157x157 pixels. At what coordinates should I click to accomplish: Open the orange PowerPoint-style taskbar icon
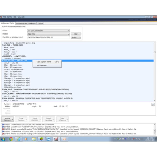[x=64, y=139]
